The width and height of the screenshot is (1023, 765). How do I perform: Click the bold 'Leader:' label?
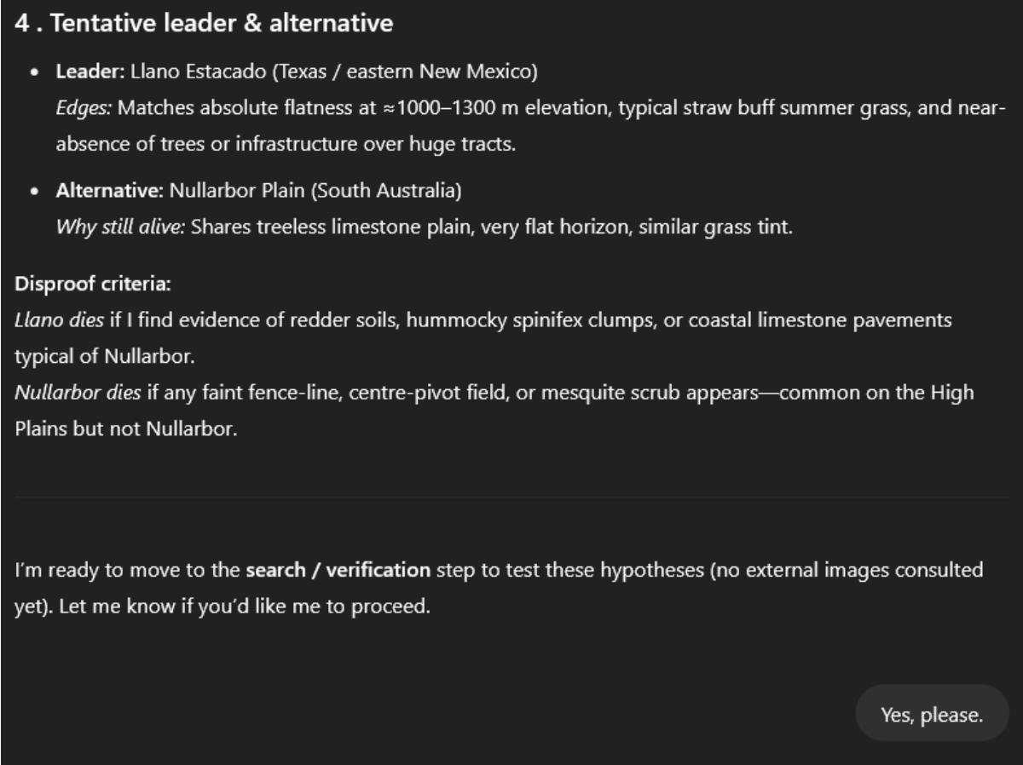(91, 72)
